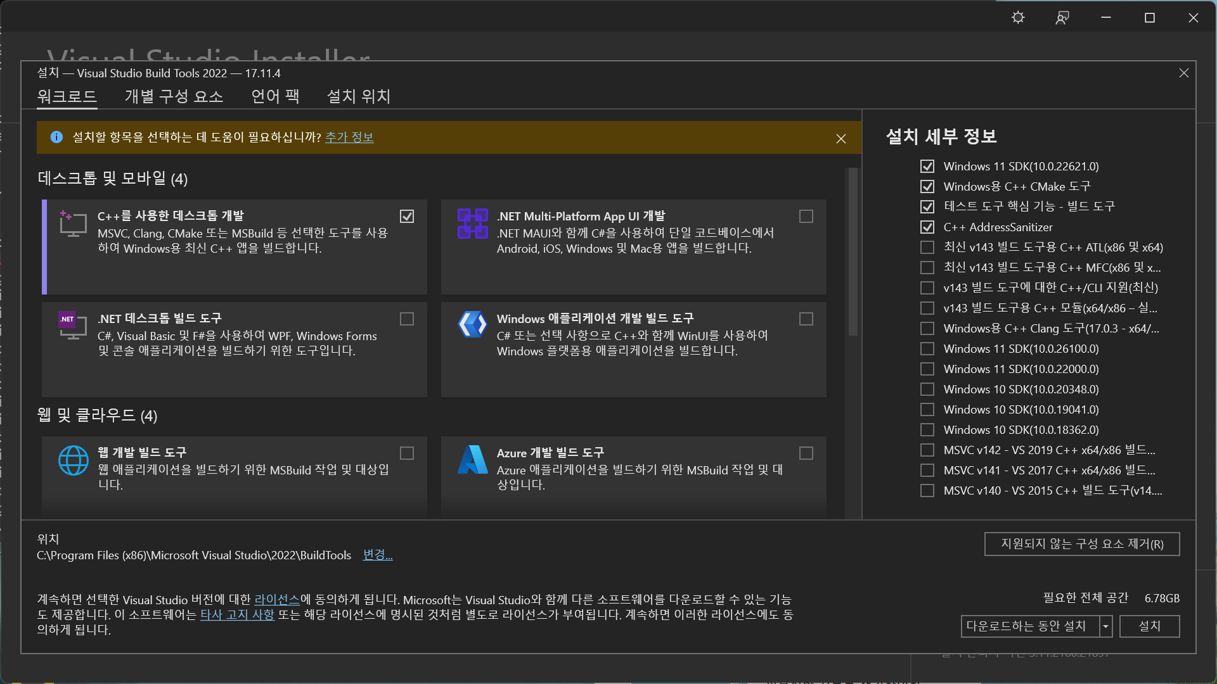Click the 설치 button

[x=1149, y=626]
